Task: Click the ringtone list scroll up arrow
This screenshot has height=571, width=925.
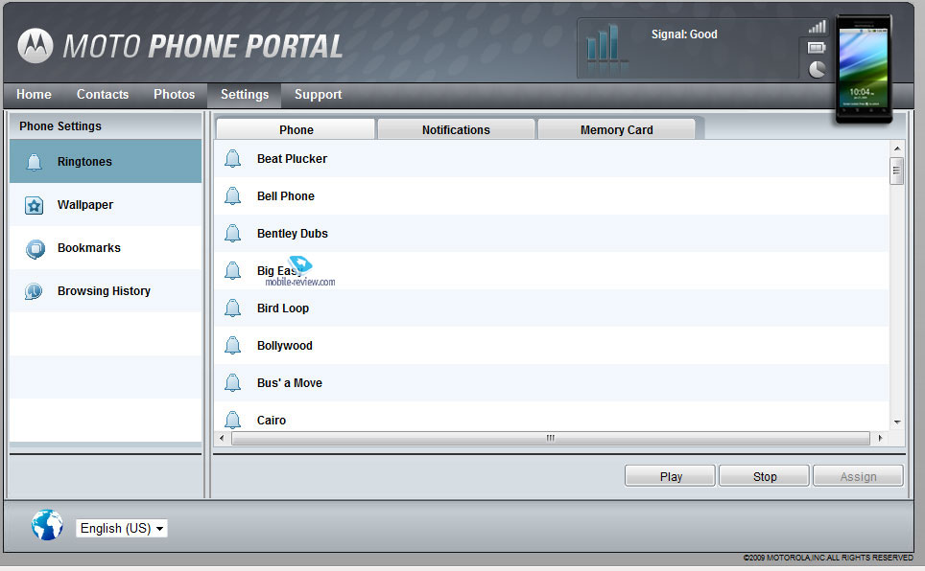Action: tap(896, 148)
